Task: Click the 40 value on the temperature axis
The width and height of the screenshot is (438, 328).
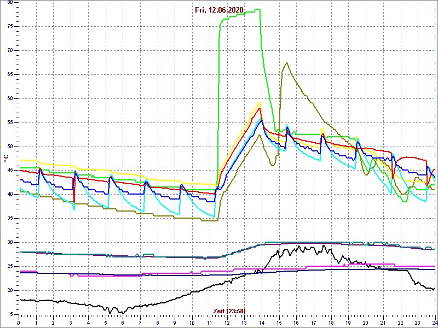Action: point(10,195)
